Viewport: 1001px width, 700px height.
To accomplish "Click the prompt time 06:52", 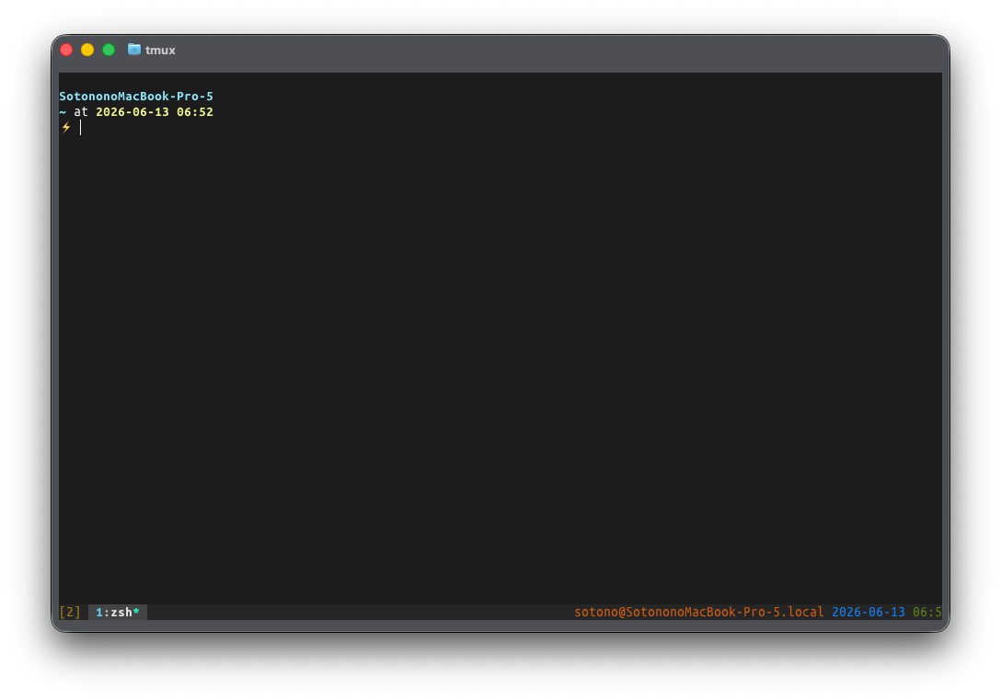I will 195,111.
